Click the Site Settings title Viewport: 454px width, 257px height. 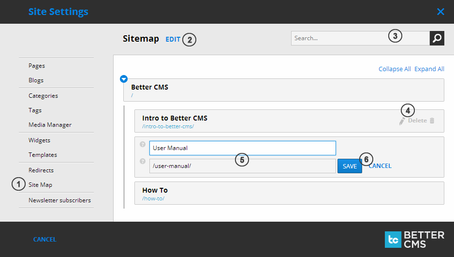coord(58,12)
